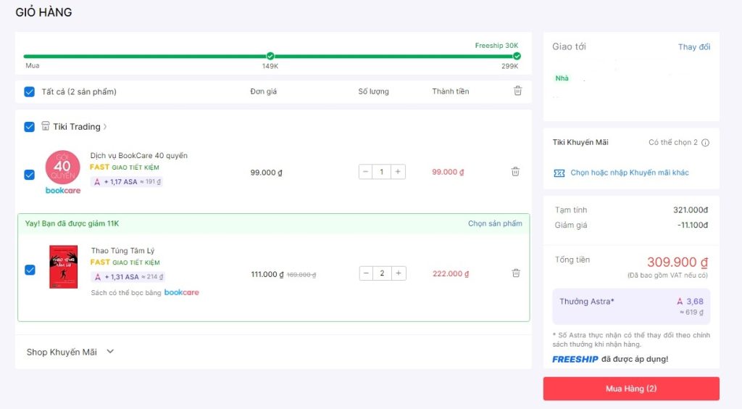The height and width of the screenshot is (409, 742).
Task: Click the Số lượng column header
Action: [373, 91]
